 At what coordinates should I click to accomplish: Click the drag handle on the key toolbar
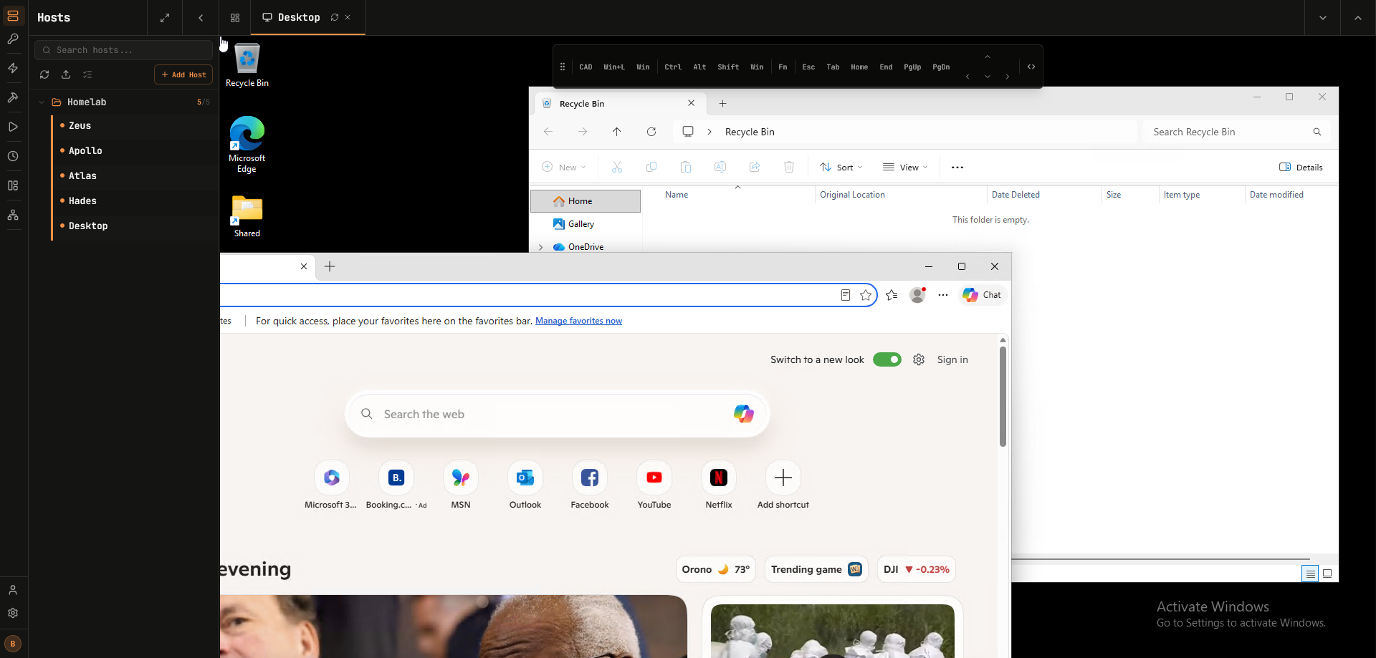click(563, 67)
